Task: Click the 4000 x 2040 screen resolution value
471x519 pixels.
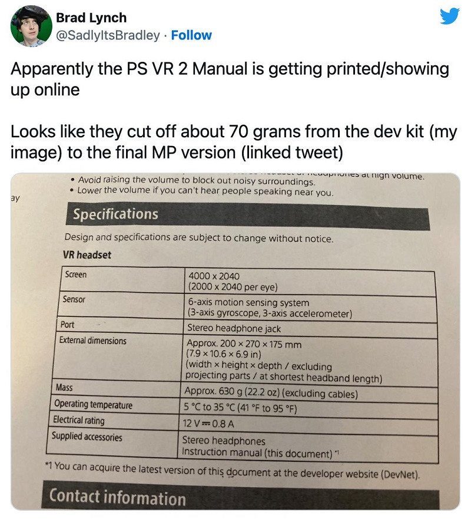Action: click(213, 276)
